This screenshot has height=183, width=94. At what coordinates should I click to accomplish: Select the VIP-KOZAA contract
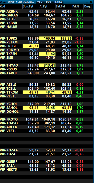(x=46, y=150)
